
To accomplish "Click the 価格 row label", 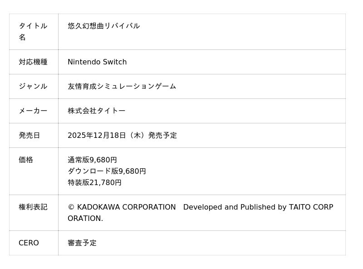I will pyautogui.click(x=26, y=160).
